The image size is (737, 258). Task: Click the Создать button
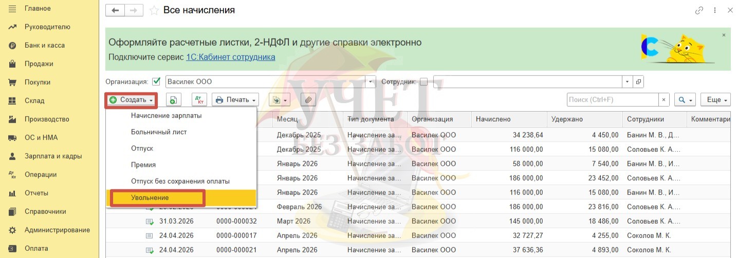click(x=131, y=100)
